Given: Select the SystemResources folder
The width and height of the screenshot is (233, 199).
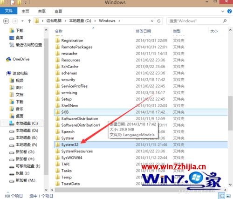Looking at the screenshot, I should tap(77, 151).
